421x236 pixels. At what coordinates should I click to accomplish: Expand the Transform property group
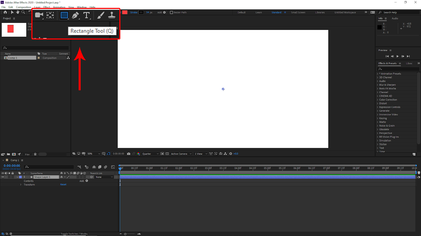tap(21, 185)
